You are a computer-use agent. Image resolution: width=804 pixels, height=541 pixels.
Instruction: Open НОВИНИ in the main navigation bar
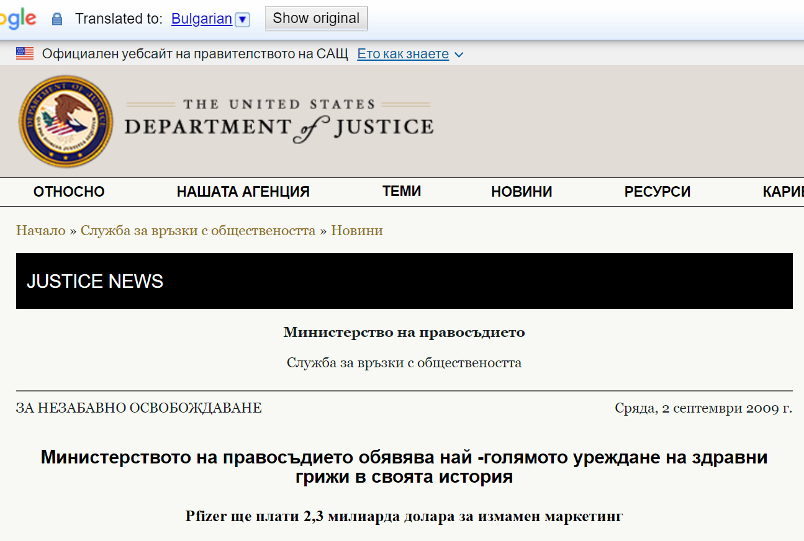(x=522, y=192)
